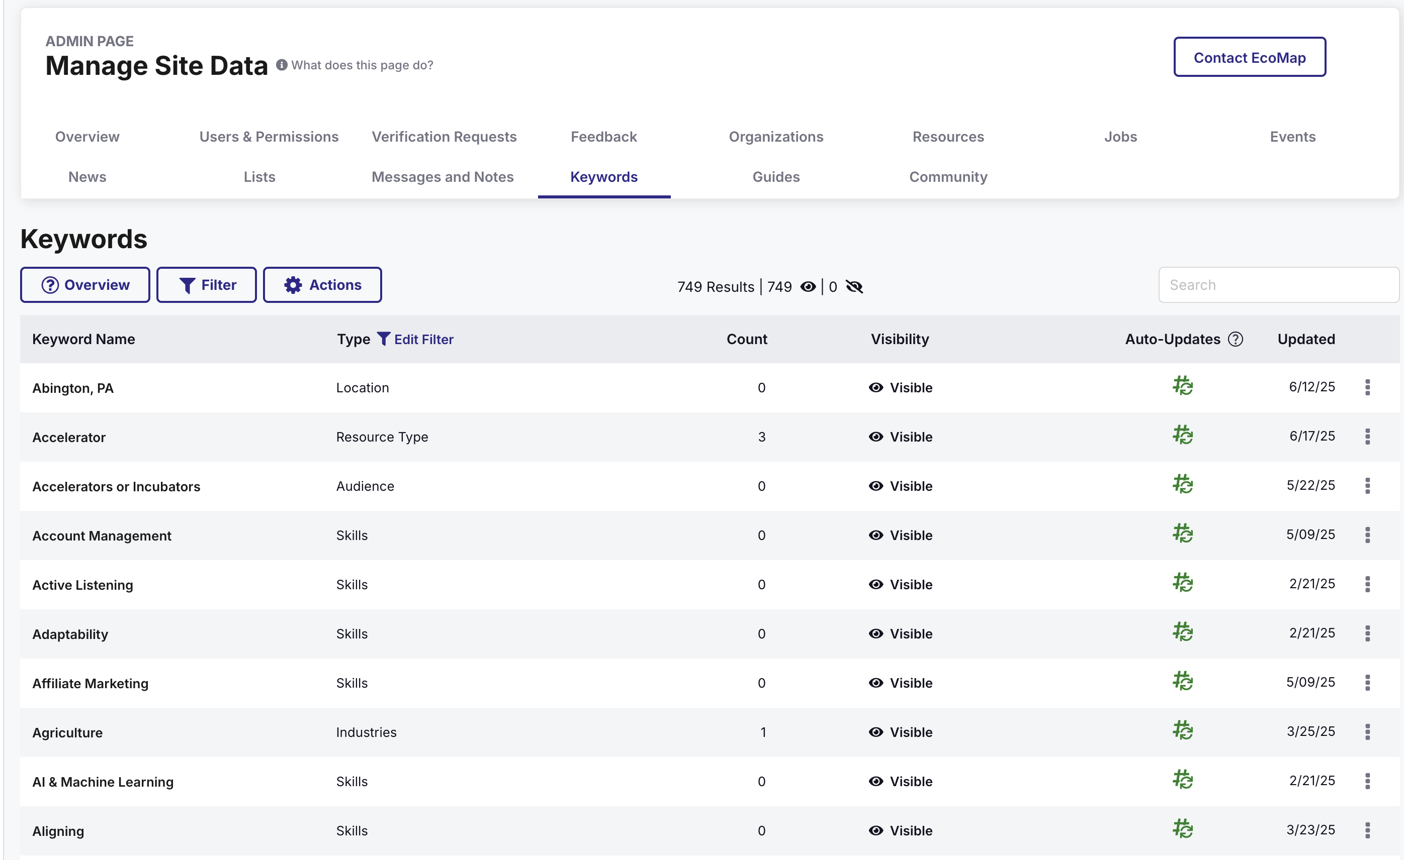Switch to the Community tab

coord(948,177)
